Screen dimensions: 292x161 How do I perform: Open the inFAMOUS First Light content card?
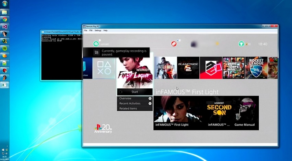tap(179, 113)
